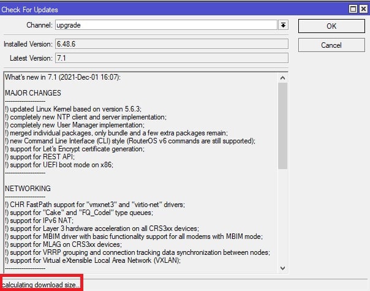Click the 'CHR FastPath support' line

pyautogui.click(x=95, y=205)
